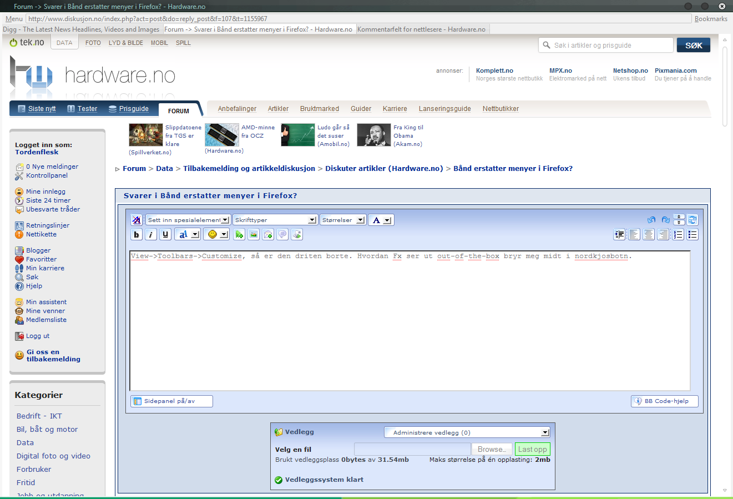Open the Digital foto og video category
The width and height of the screenshot is (733, 499).
tap(53, 456)
